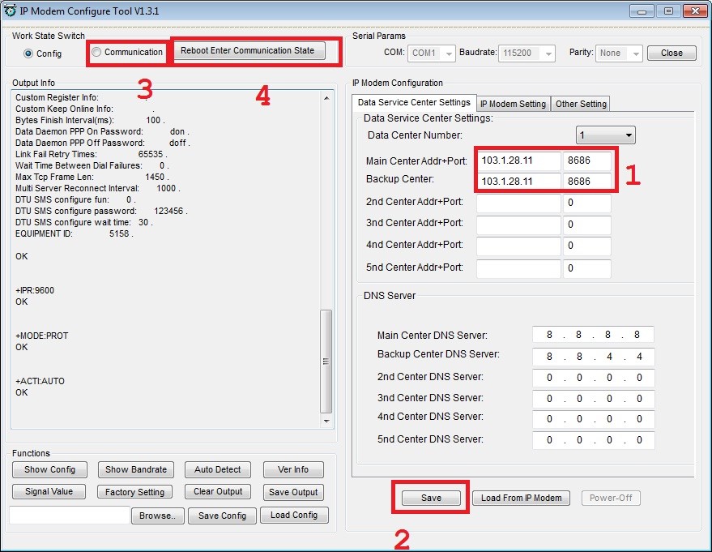This screenshot has width=712, height=552.
Task: Select the Communication radio button
Action: 96,52
